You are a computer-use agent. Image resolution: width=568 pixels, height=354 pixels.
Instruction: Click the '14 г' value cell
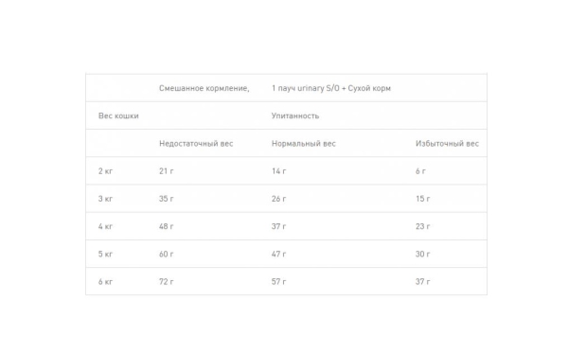(278, 171)
